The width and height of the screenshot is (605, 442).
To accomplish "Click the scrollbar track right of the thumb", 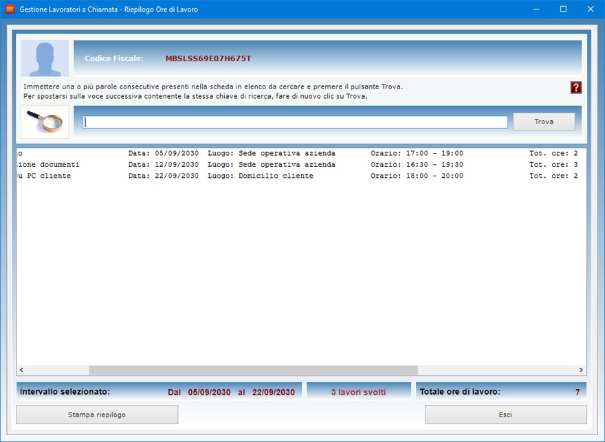I will (x=495, y=370).
